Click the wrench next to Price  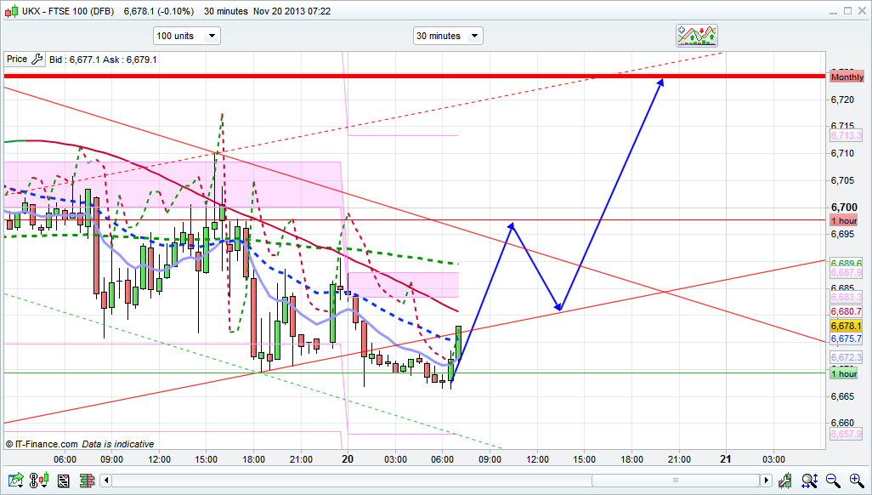coord(36,60)
